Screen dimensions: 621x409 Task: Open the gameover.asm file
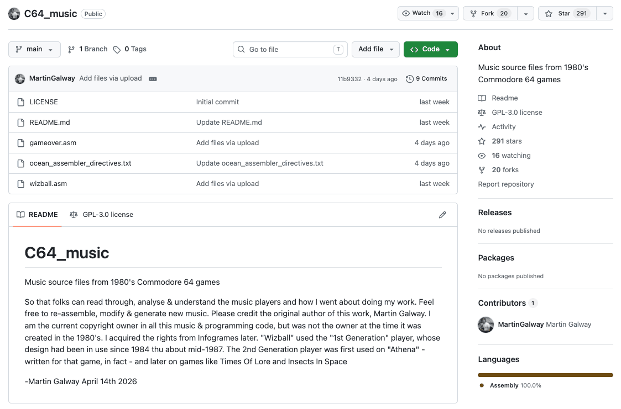click(x=53, y=143)
